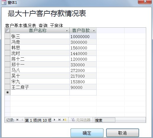
Task: Go to first record navigation icon
Action: [17, 120]
